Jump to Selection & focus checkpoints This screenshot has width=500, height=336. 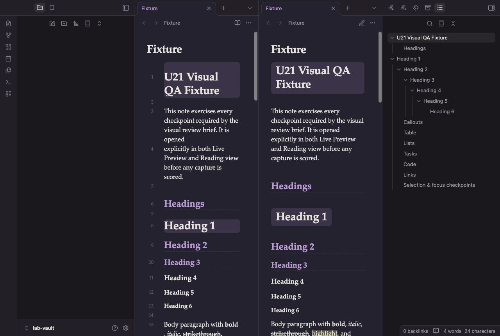pos(439,185)
